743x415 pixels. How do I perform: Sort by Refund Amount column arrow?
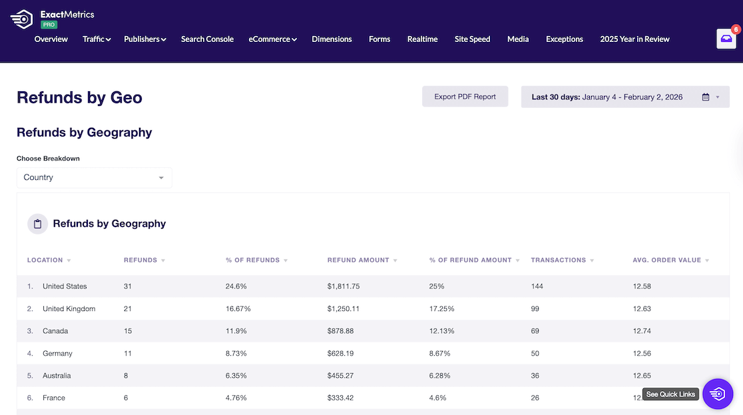point(395,260)
